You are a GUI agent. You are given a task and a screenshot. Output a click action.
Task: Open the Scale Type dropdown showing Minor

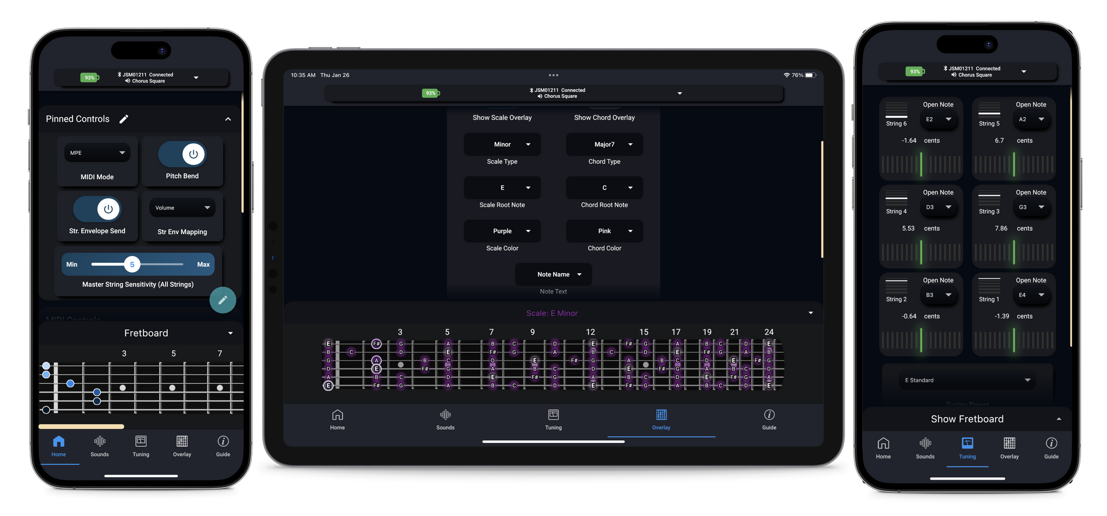(x=502, y=144)
